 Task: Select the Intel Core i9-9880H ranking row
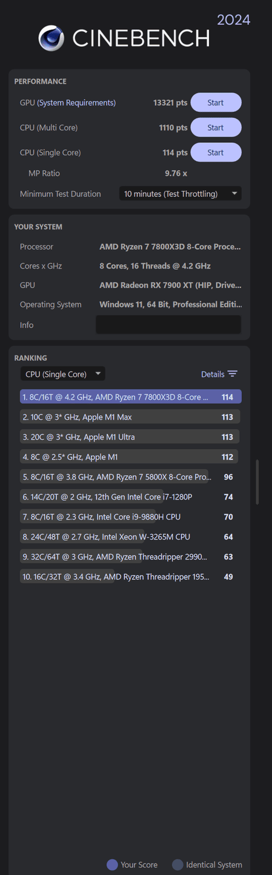[131, 516]
